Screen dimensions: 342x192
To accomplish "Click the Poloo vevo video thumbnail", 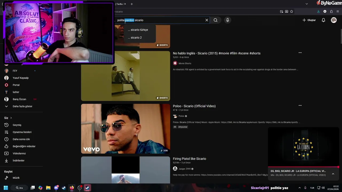I will pyautogui.click(x=126, y=129).
